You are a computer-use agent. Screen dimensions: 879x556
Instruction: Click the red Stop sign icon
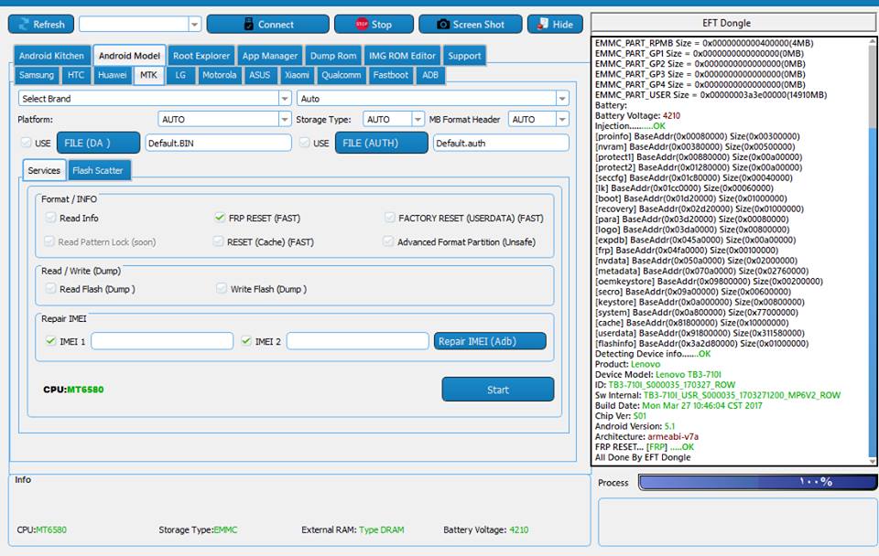point(363,24)
